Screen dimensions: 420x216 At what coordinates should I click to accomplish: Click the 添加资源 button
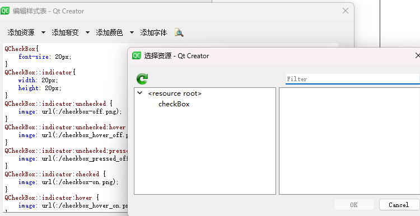click(x=21, y=32)
